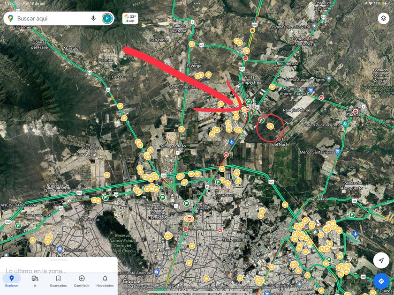The height and width of the screenshot is (295, 394).
Task: Tap the El Carmen label
Action: 23,27
